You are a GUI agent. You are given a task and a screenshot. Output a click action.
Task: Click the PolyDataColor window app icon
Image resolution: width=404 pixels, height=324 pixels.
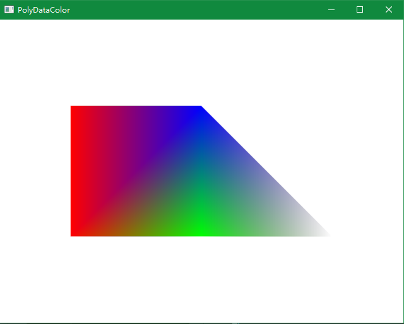pyautogui.click(x=9, y=9)
